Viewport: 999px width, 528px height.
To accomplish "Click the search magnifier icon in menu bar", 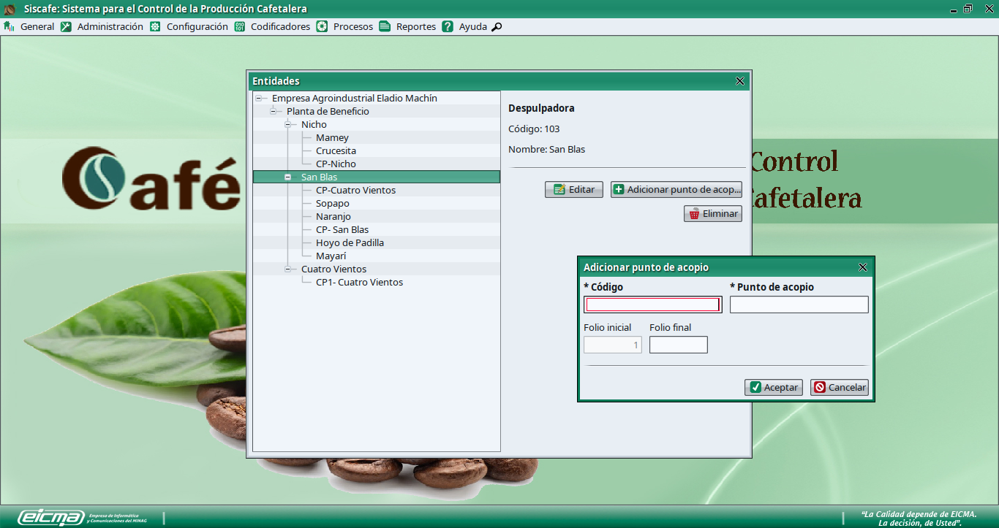I will coord(497,27).
